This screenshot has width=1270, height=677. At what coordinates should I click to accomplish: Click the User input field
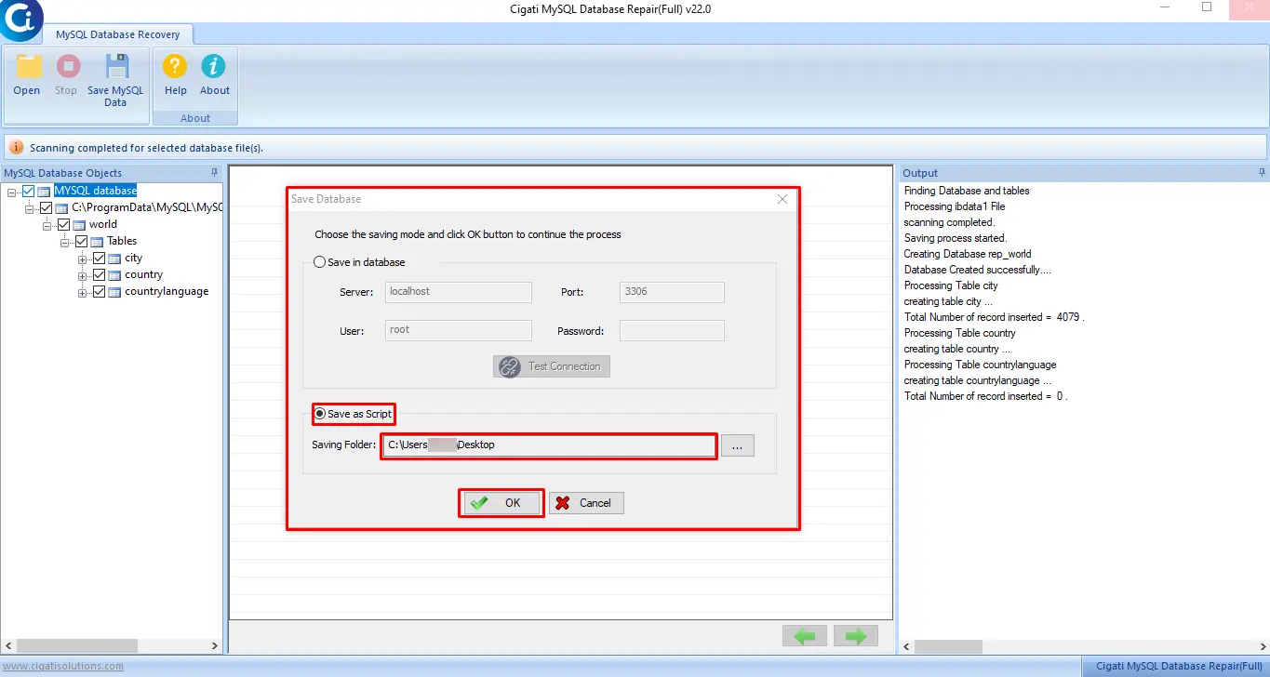459,330
